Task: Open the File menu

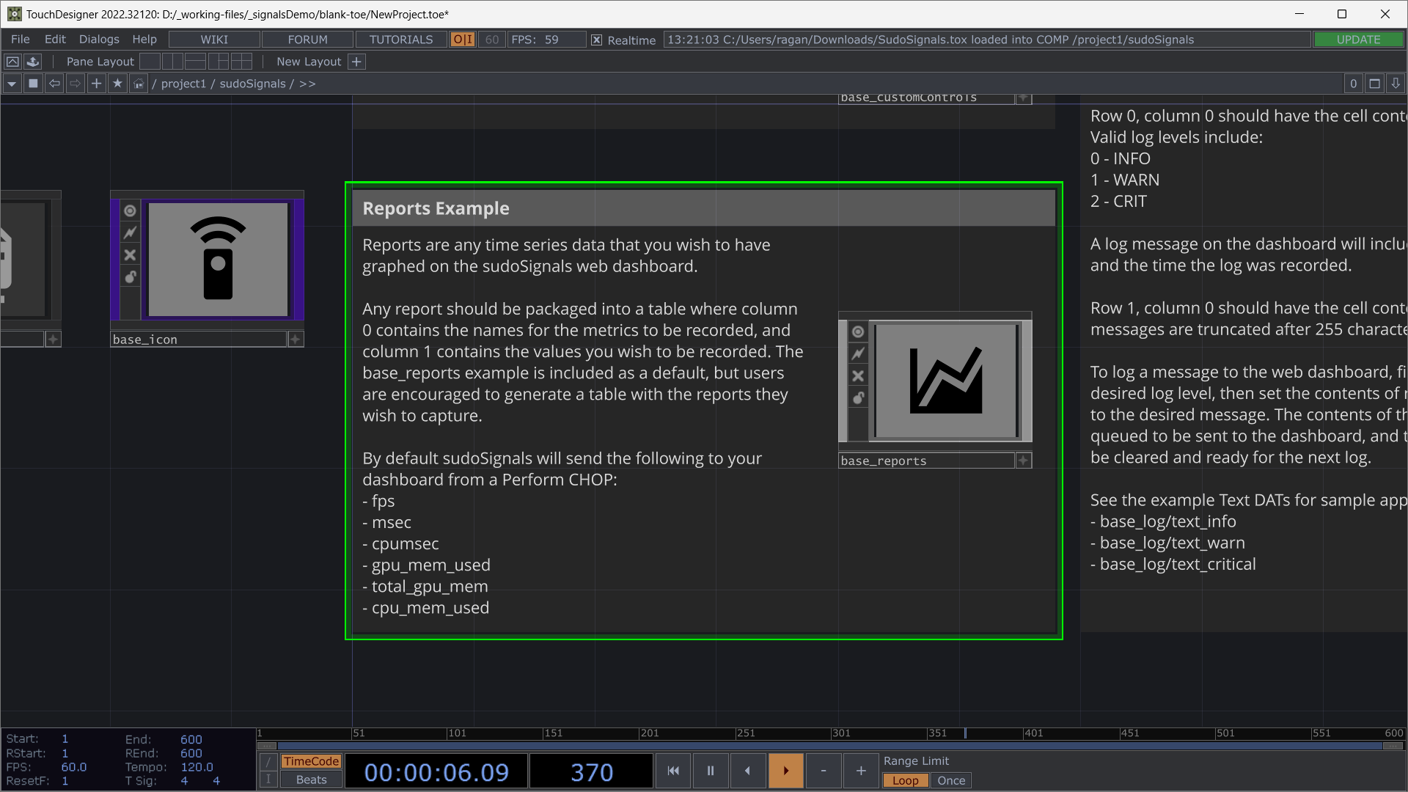Action: pos(21,40)
